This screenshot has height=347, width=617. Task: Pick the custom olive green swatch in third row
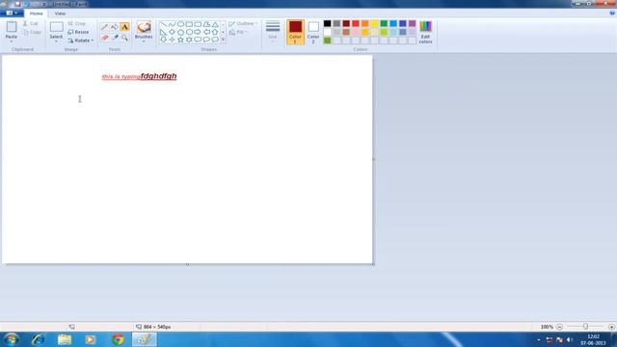pos(328,40)
